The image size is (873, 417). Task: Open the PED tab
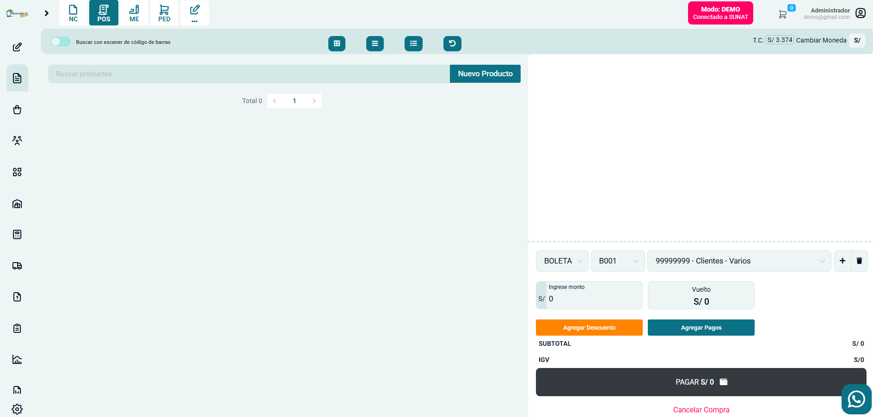164,13
